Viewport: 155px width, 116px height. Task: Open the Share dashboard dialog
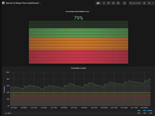pos(109,3)
